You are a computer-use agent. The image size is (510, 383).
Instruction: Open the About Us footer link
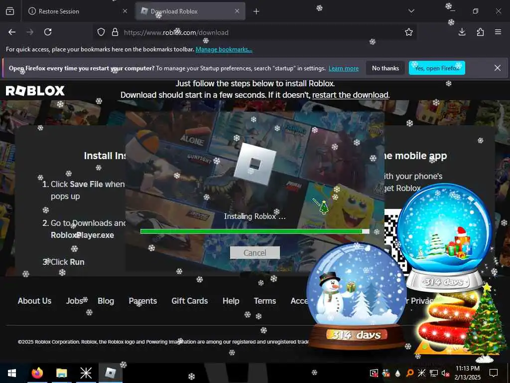pyautogui.click(x=34, y=301)
